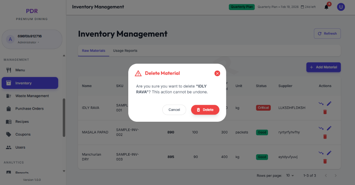The width and height of the screenshot is (355, 185).
Task: Expand the Administrator account selector
Action: click(x=32, y=39)
